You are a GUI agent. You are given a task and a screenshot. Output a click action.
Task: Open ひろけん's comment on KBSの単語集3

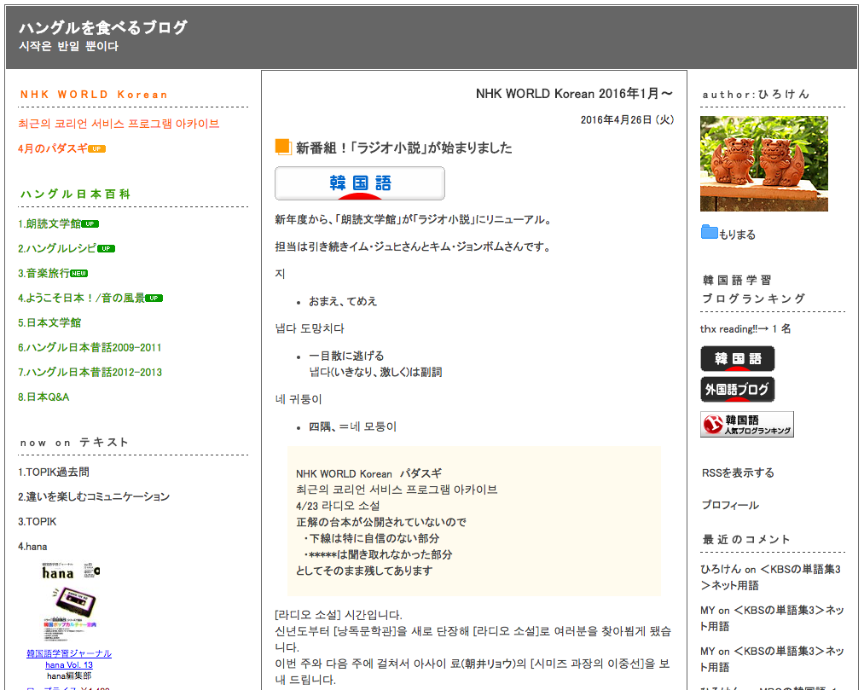point(770,577)
